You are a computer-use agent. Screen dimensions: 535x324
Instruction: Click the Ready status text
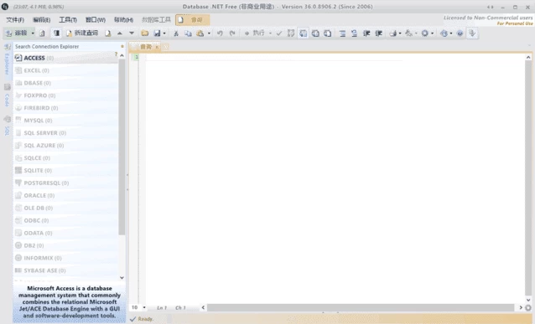point(145,319)
